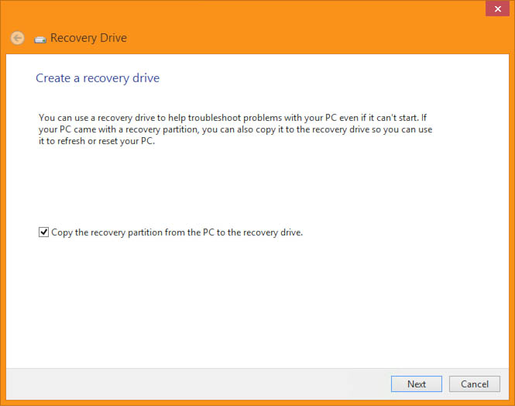Click the 'Copy the recovery partition' label text

pos(177,232)
